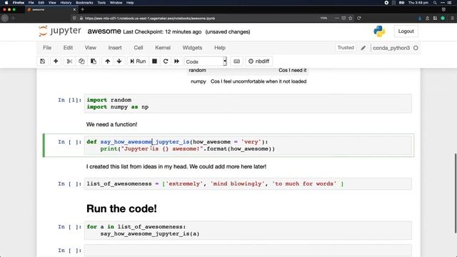The image size is (457, 257).
Task: Click the kernel idle circle indicator
Action: tap(416, 48)
